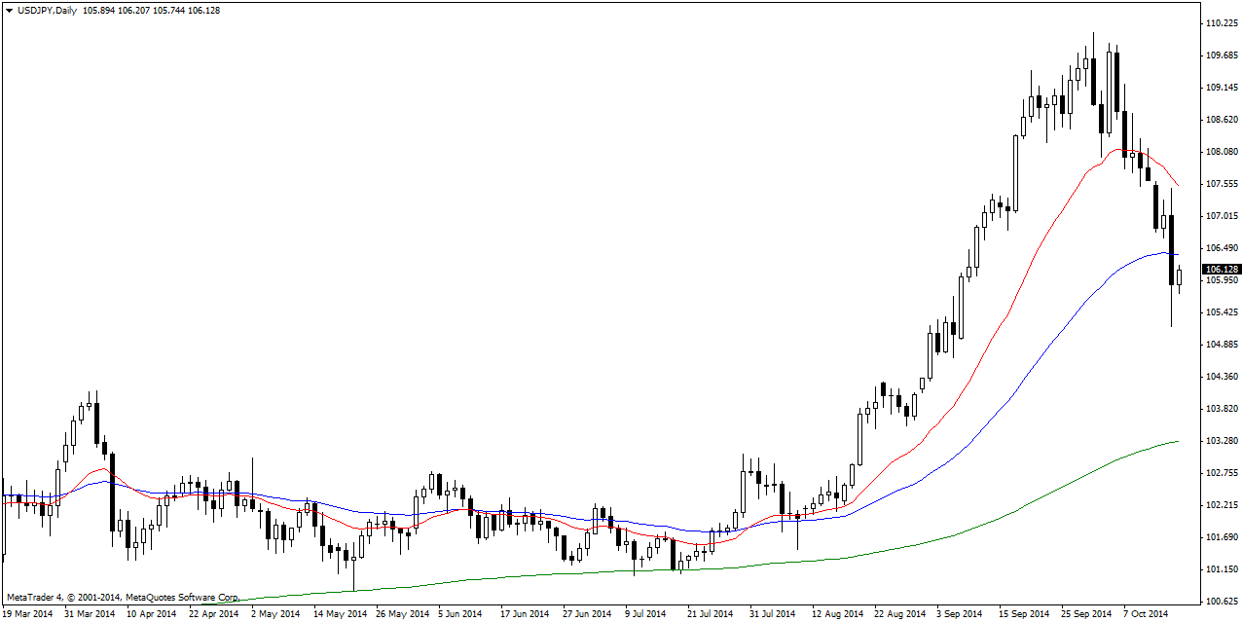Click the 110.225 price scale label
This screenshot has width=1242, height=622.
tap(1221, 22)
